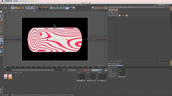
Task: Select the Camera object in Object Manager
Action: (113, 14)
